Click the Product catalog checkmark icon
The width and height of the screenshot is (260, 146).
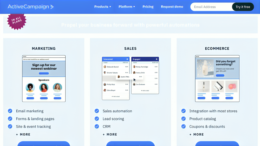184,119
